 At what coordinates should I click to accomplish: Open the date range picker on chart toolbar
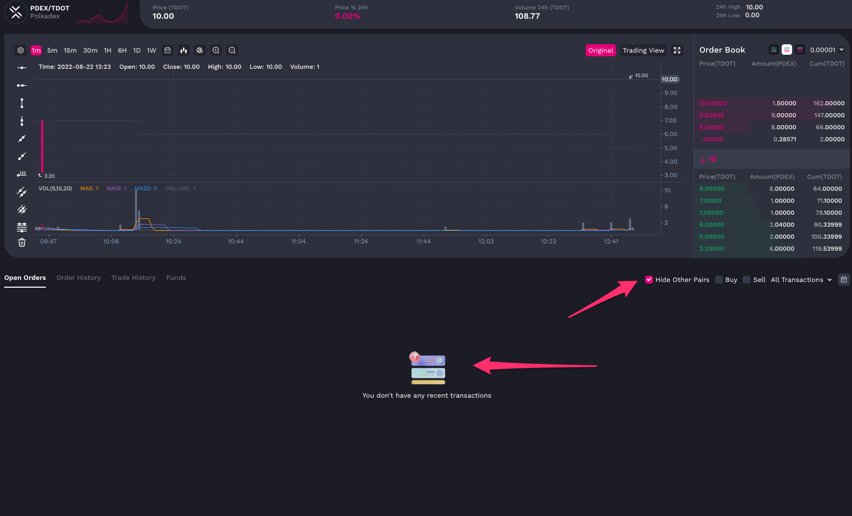coord(167,50)
